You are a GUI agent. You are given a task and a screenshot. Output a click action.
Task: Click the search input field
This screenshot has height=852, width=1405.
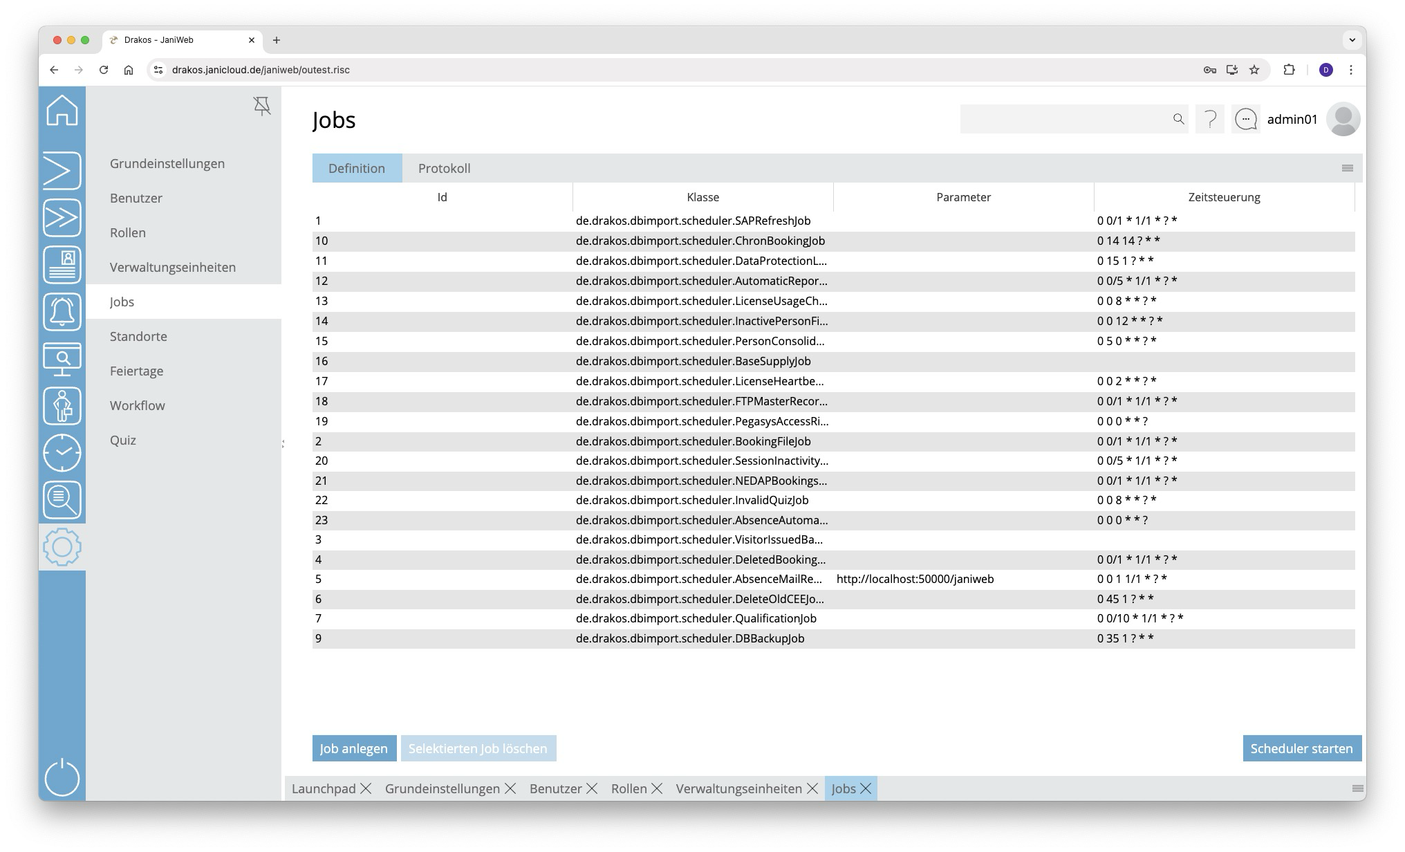(x=1065, y=120)
